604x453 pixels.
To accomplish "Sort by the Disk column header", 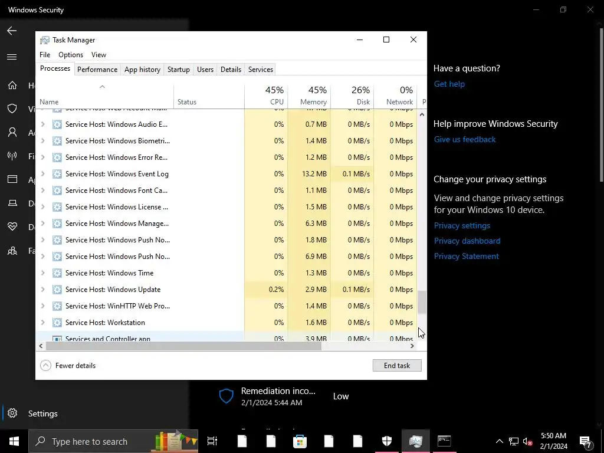I will click(x=352, y=96).
